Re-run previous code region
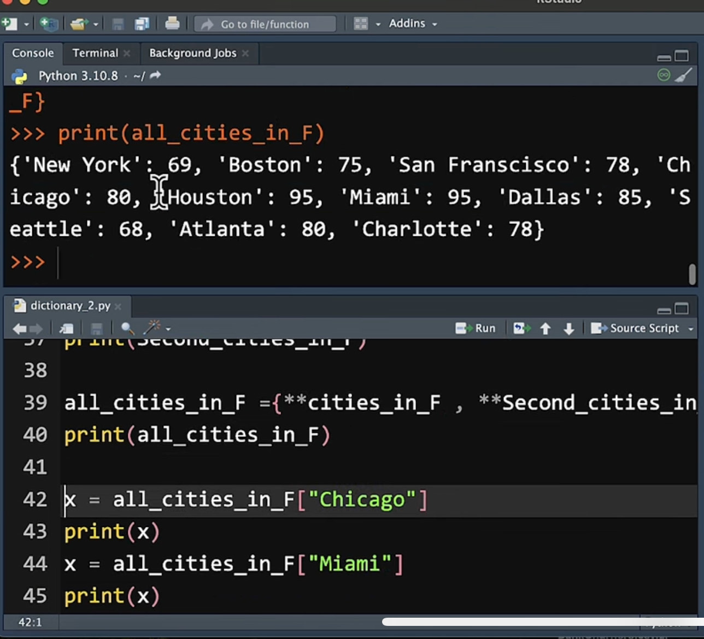Viewport: 704px width, 639px height. [521, 328]
